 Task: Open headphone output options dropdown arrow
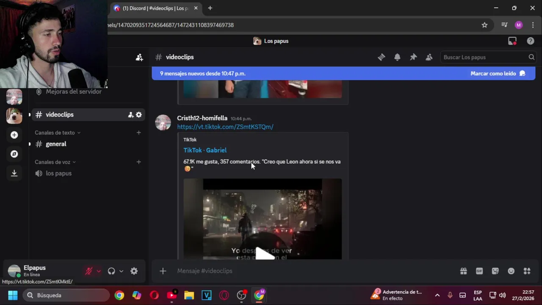click(121, 271)
